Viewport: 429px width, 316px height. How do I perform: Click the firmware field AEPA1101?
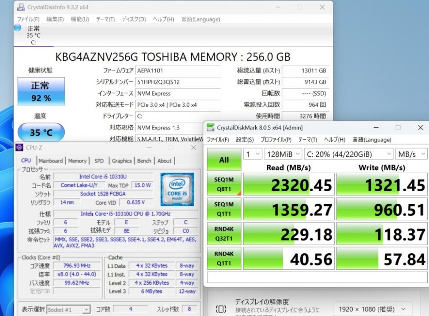pos(178,70)
